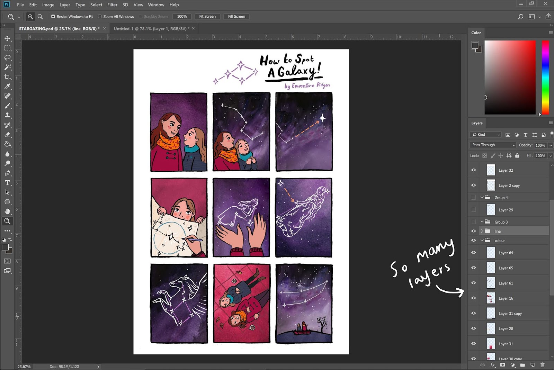Switch to the Untitled-1 document tab

[152, 29]
